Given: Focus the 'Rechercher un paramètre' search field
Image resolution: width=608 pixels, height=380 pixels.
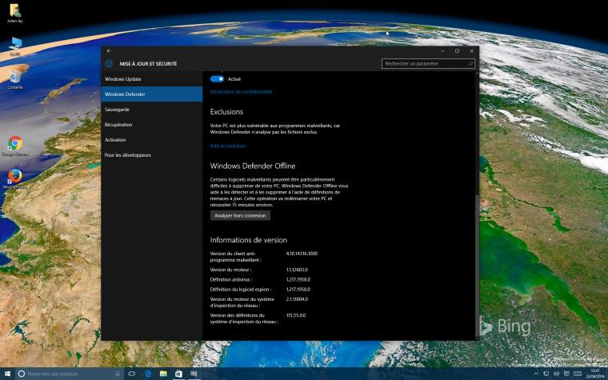Looking at the screenshot, I should pyautogui.click(x=428, y=63).
